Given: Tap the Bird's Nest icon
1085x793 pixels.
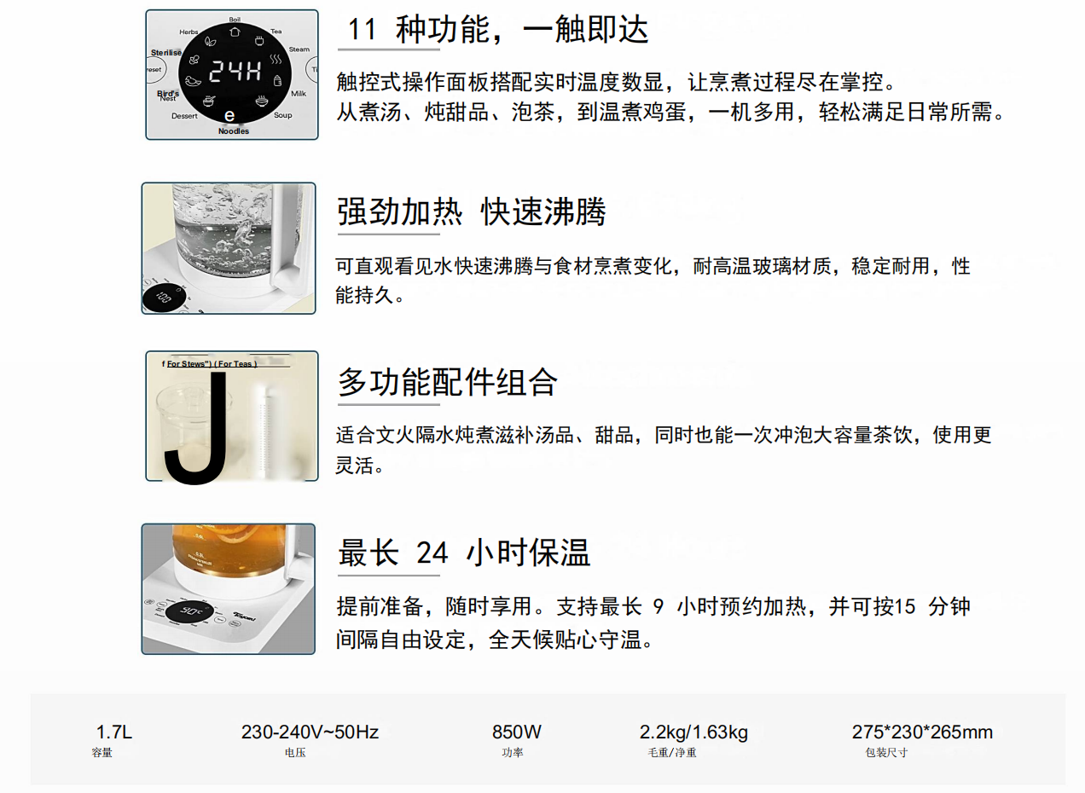Looking at the screenshot, I should click(x=193, y=81).
